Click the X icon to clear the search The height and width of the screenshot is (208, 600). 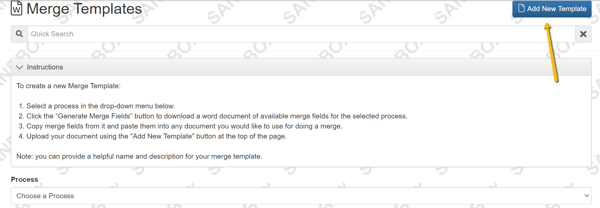point(583,34)
